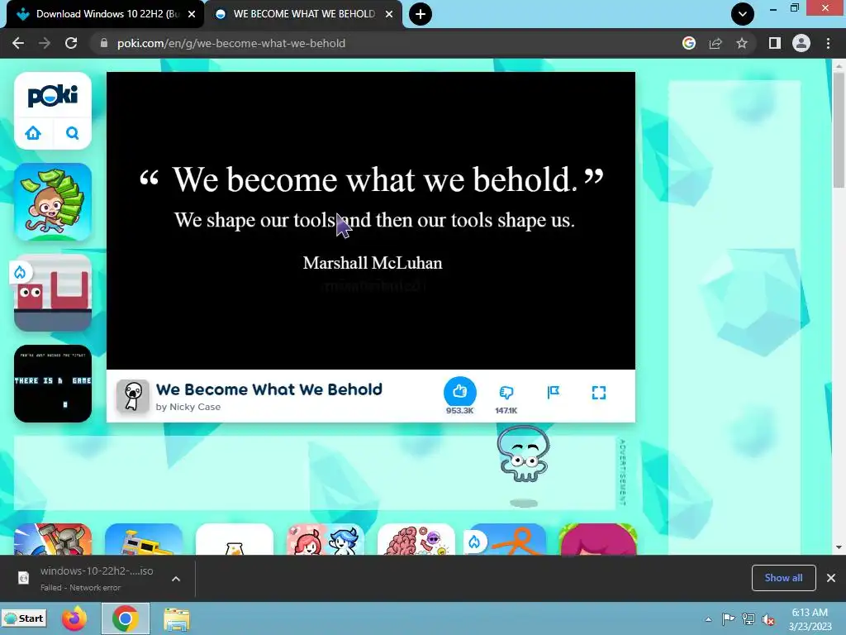
Task: Share this page via share icon
Action: [715, 43]
